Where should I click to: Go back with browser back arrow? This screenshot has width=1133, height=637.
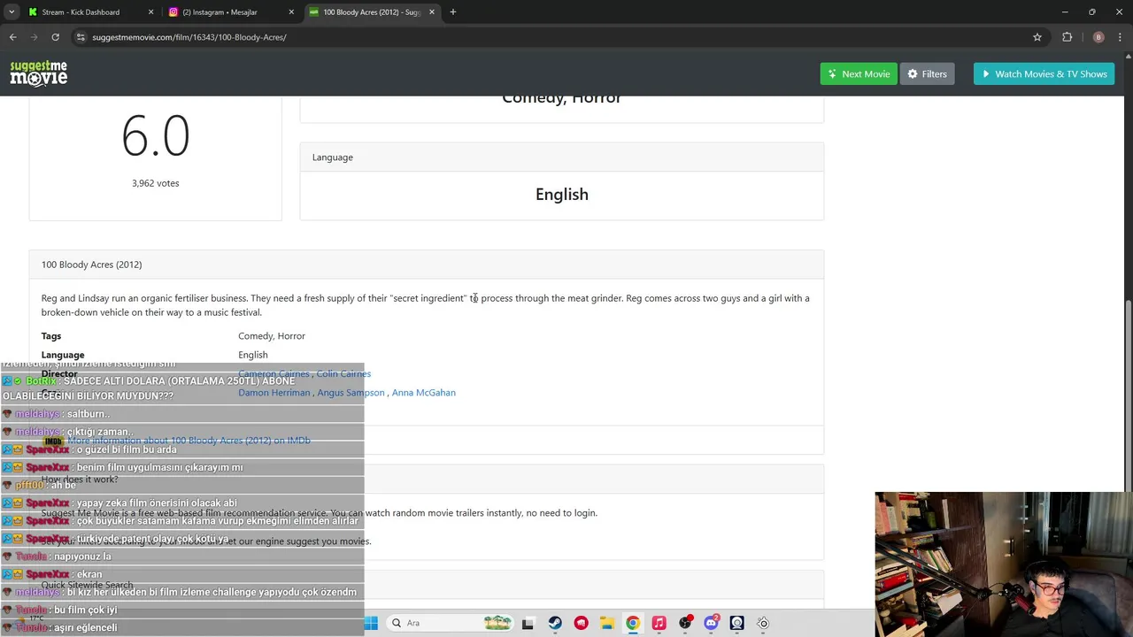(12, 37)
